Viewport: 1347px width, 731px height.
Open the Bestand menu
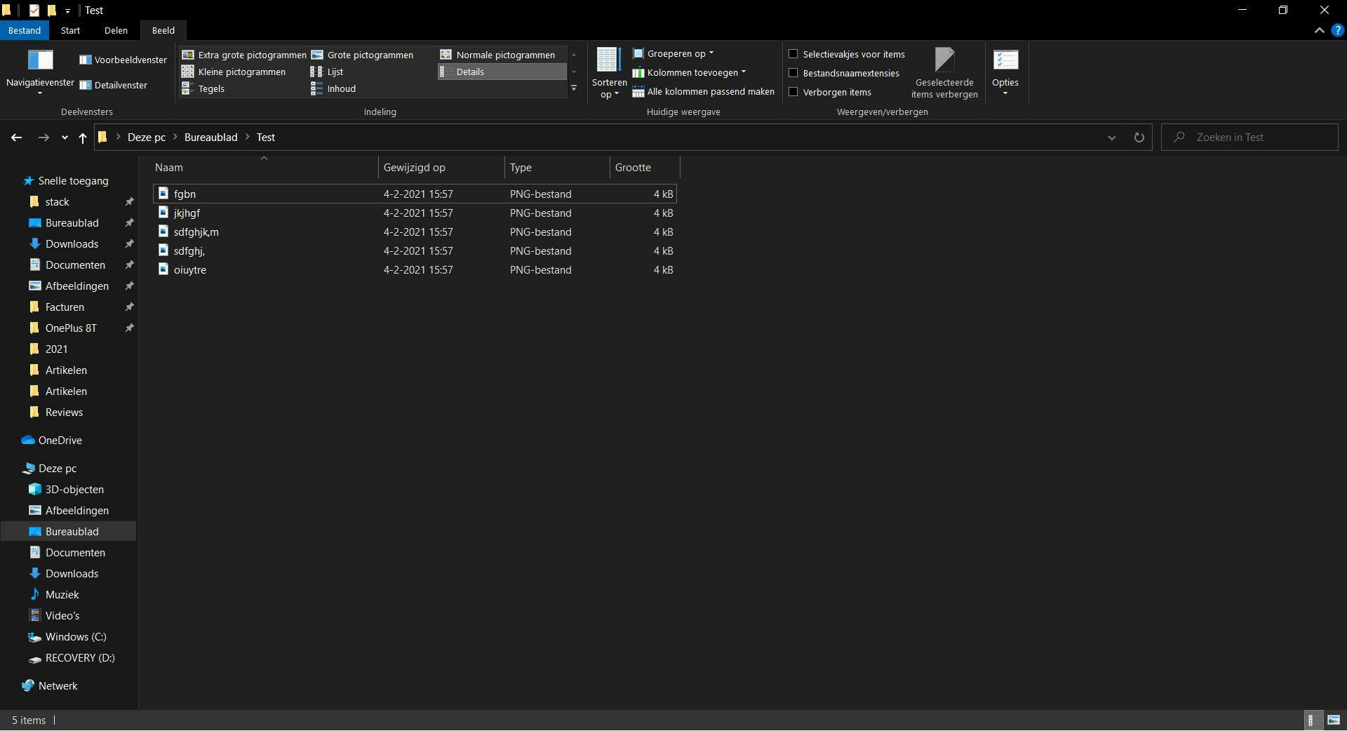tap(25, 30)
